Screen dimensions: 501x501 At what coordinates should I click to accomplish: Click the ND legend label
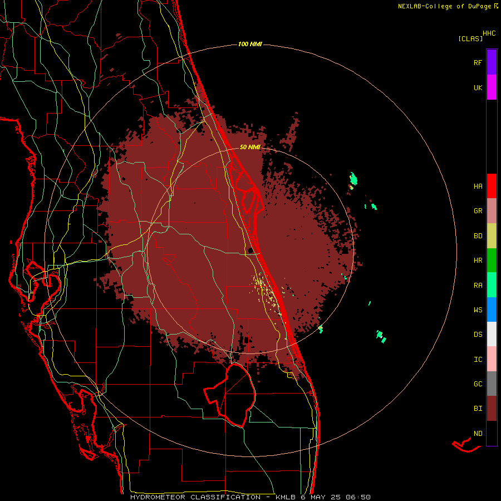tap(478, 434)
